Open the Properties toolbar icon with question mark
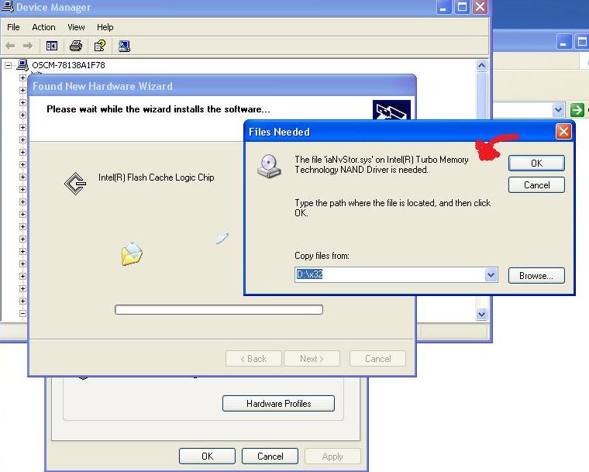 [x=100, y=46]
